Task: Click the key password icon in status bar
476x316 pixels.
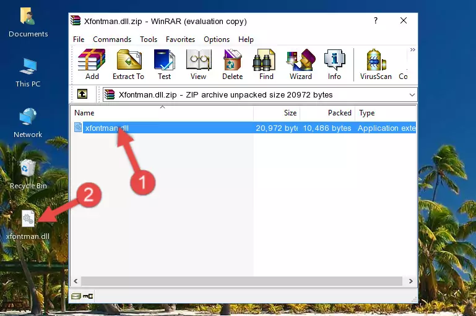Action: 88,296
